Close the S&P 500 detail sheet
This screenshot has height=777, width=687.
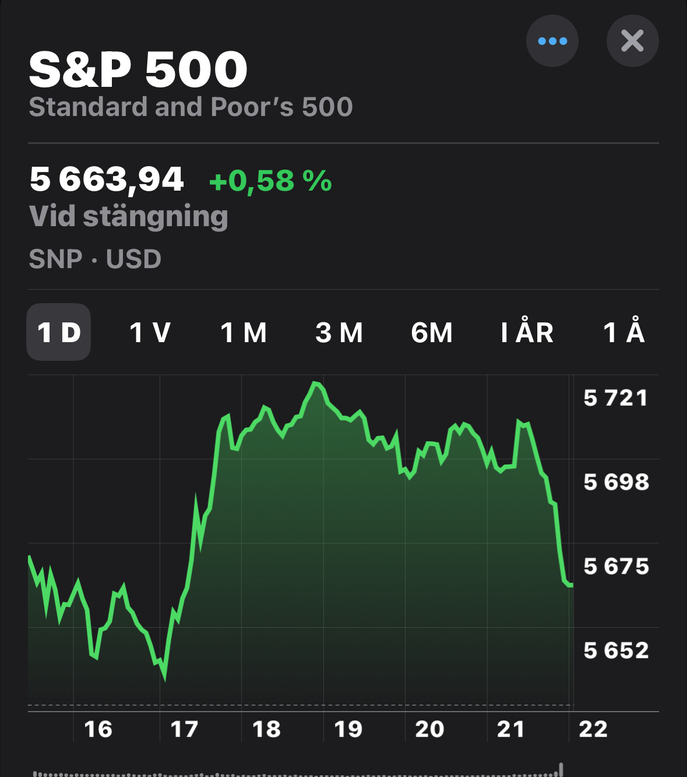point(632,41)
